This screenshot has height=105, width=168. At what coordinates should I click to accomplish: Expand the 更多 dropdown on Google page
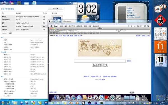80,36
